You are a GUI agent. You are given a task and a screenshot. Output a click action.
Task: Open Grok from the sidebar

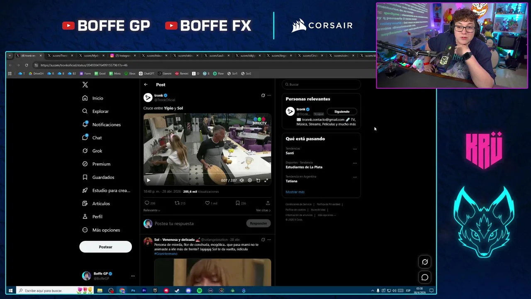point(92,151)
